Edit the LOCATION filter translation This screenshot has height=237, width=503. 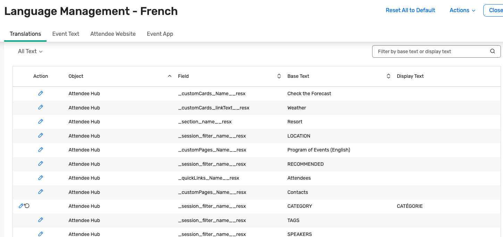pyautogui.click(x=41, y=136)
